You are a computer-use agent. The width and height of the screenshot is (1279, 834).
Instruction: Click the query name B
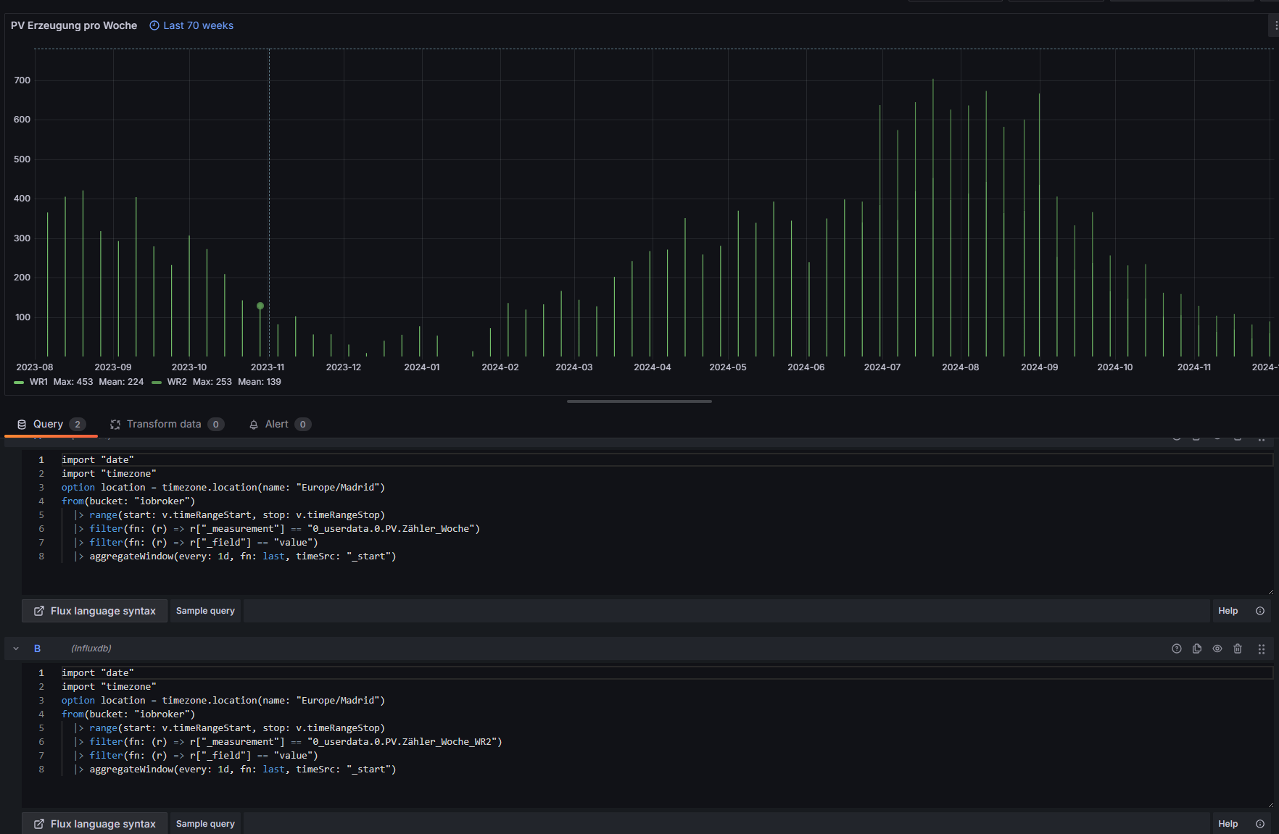tap(37, 649)
